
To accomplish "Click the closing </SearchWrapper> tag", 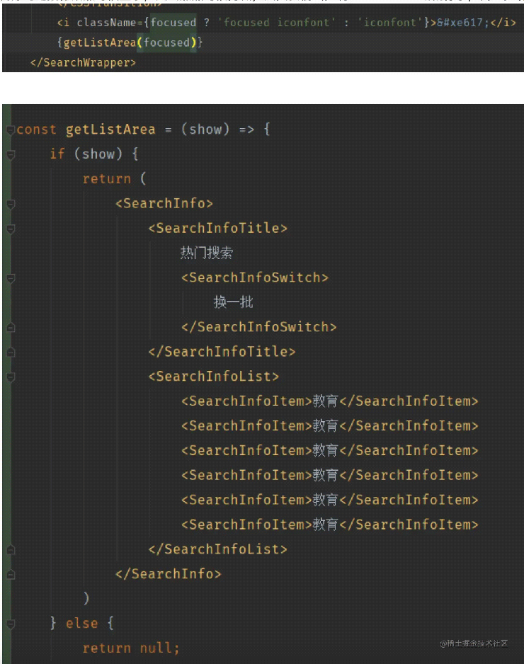I will click(83, 63).
